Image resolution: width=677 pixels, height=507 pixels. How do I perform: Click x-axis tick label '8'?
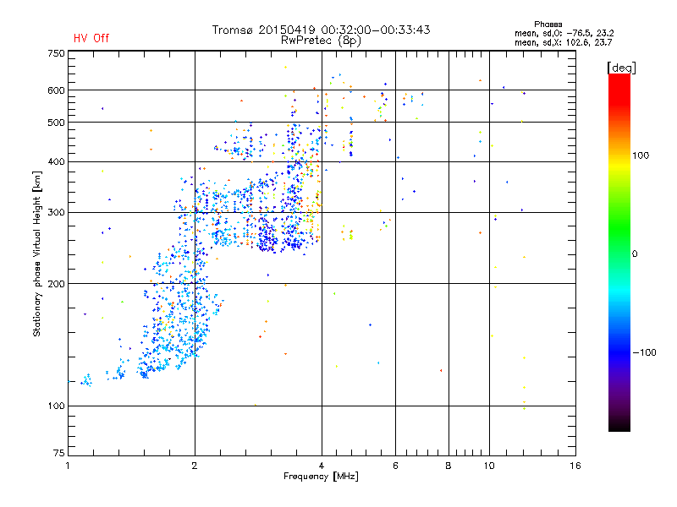click(x=449, y=466)
